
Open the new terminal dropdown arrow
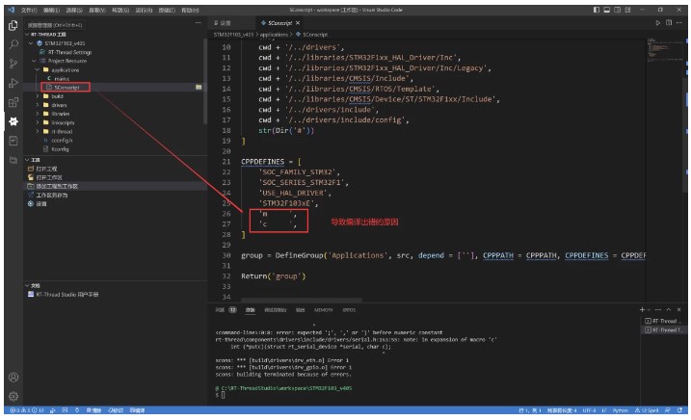click(649, 310)
